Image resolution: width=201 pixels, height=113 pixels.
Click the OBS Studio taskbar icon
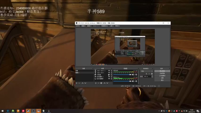click(x=33, y=111)
